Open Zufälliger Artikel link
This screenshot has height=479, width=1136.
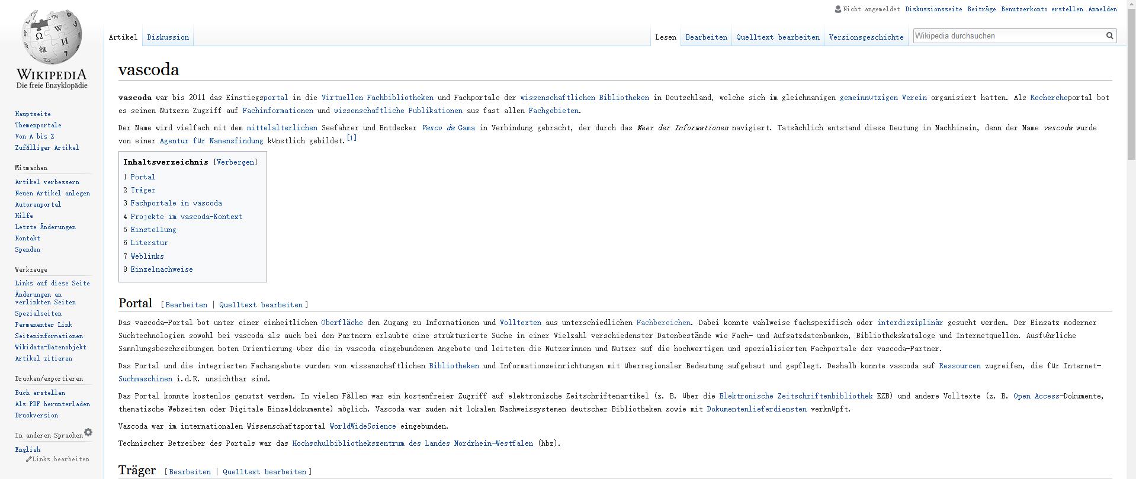(47, 148)
